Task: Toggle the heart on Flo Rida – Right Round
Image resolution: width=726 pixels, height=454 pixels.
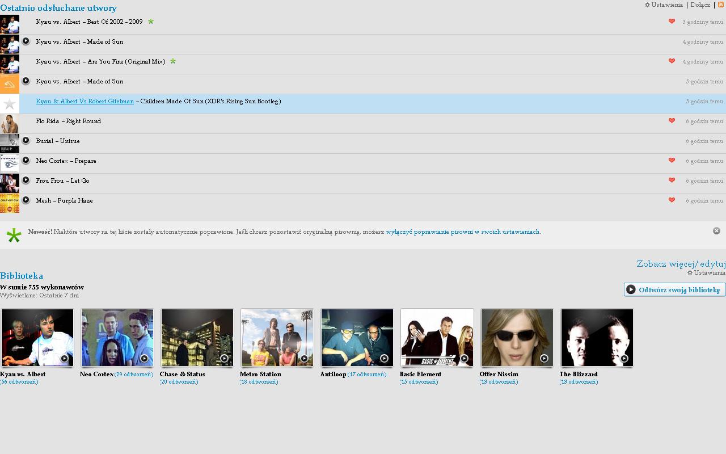Action: coord(672,121)
